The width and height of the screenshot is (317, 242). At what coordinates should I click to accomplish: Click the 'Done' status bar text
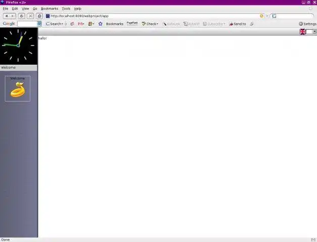6,240
